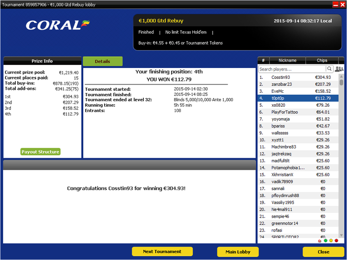Minimize the tournament lobby window
This screenshot has height=260, width=347.
click(x=336, y=4)
